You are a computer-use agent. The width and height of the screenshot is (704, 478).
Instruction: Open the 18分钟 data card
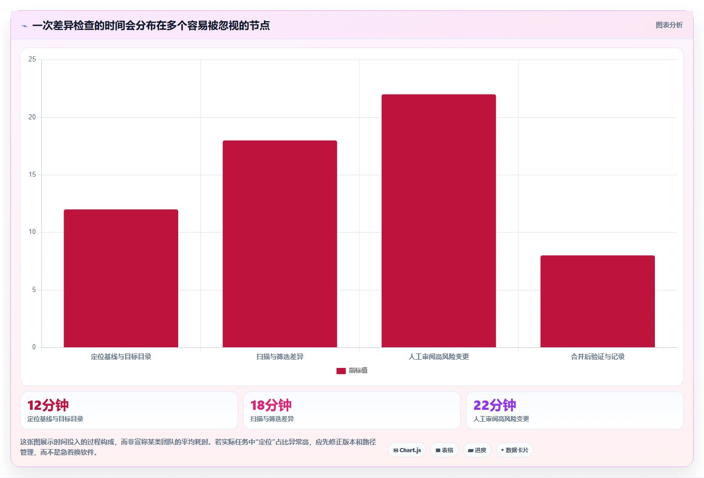click(x=352, y=410)
